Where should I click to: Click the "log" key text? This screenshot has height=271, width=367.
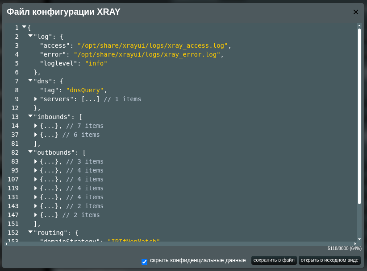coord(43,37)
